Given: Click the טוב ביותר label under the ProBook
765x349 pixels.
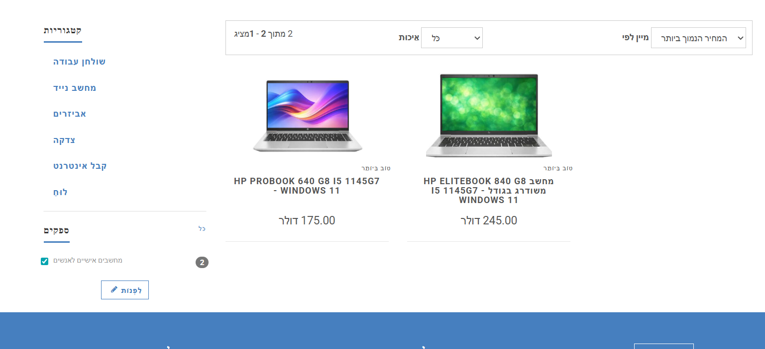Looking at the screenshot, I should coord(376,168).
